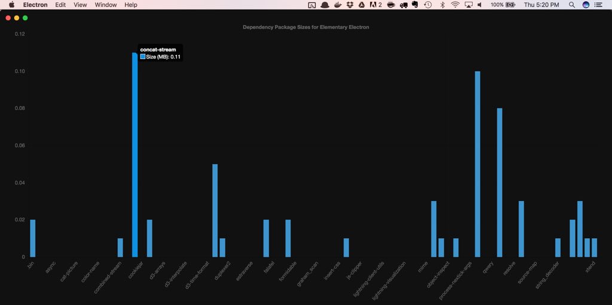Viewport: 612px width, 305px height.
Task: Click the d3-interpolate axis label
Action: [x=176, y=274]
